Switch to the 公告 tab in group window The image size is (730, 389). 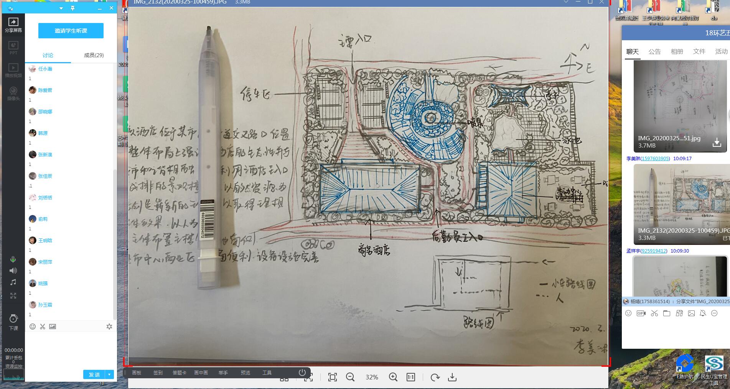click(655, 51)
